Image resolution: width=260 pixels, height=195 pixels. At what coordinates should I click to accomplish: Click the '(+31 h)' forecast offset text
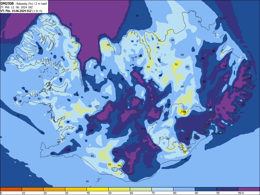(37, 11)
